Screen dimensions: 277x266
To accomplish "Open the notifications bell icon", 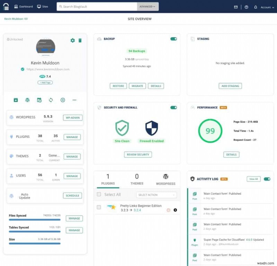I will coord(255,7).
